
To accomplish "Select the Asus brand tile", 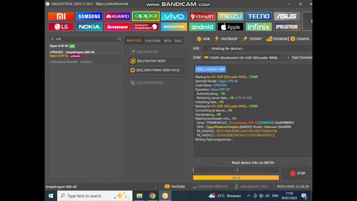I will pyautogui.click(x=287, y=16).
